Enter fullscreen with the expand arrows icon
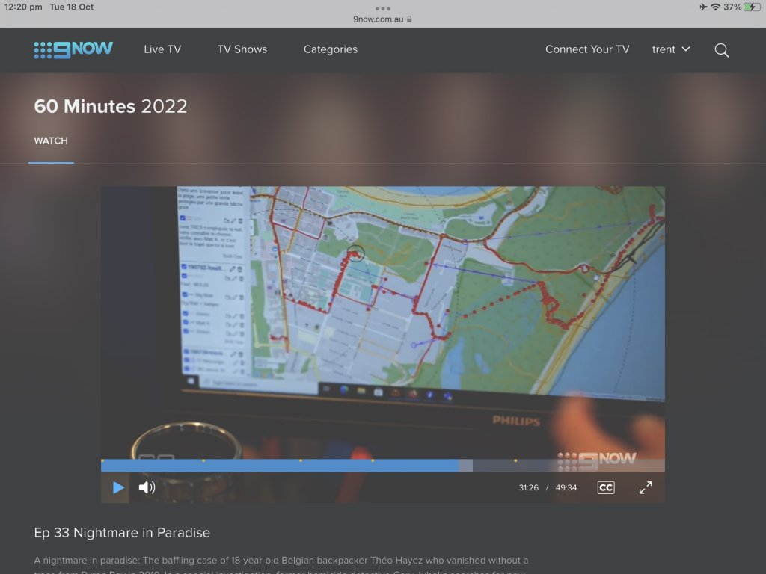The image size is (766, 574). tap(646, 487)
